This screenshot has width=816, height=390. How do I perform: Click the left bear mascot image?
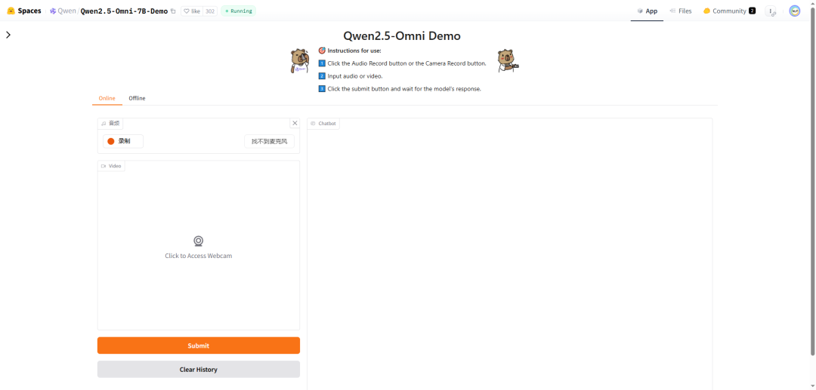[299, 61]
